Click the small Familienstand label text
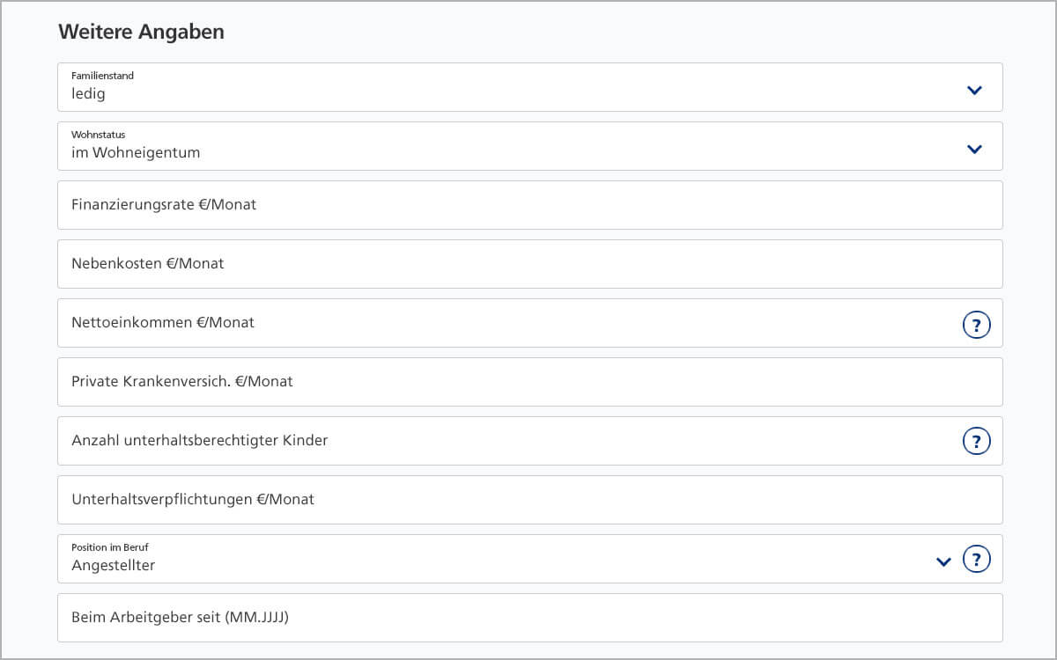Viewport: 1057px width, 660px height. (102, 76)
